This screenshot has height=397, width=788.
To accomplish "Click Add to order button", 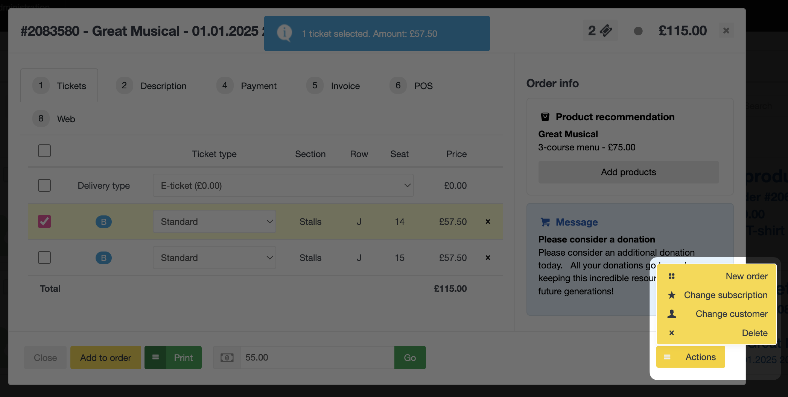I will (105, 358).
